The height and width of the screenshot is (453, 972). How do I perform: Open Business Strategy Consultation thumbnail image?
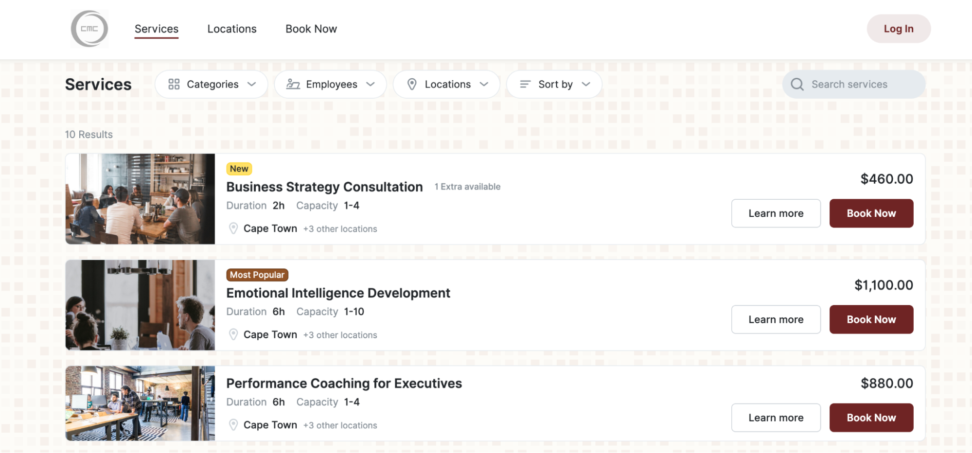click(141, 199)
